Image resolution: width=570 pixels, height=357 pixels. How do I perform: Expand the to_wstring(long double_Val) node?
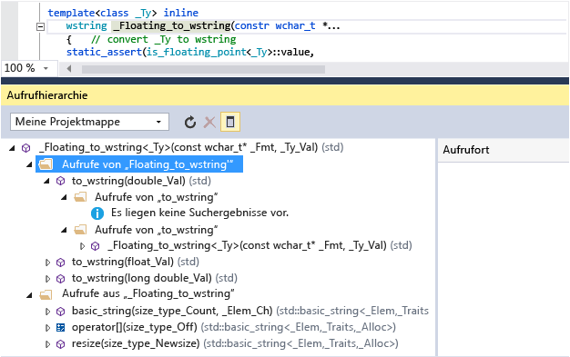pyautogui.click(x=47, y=279)
